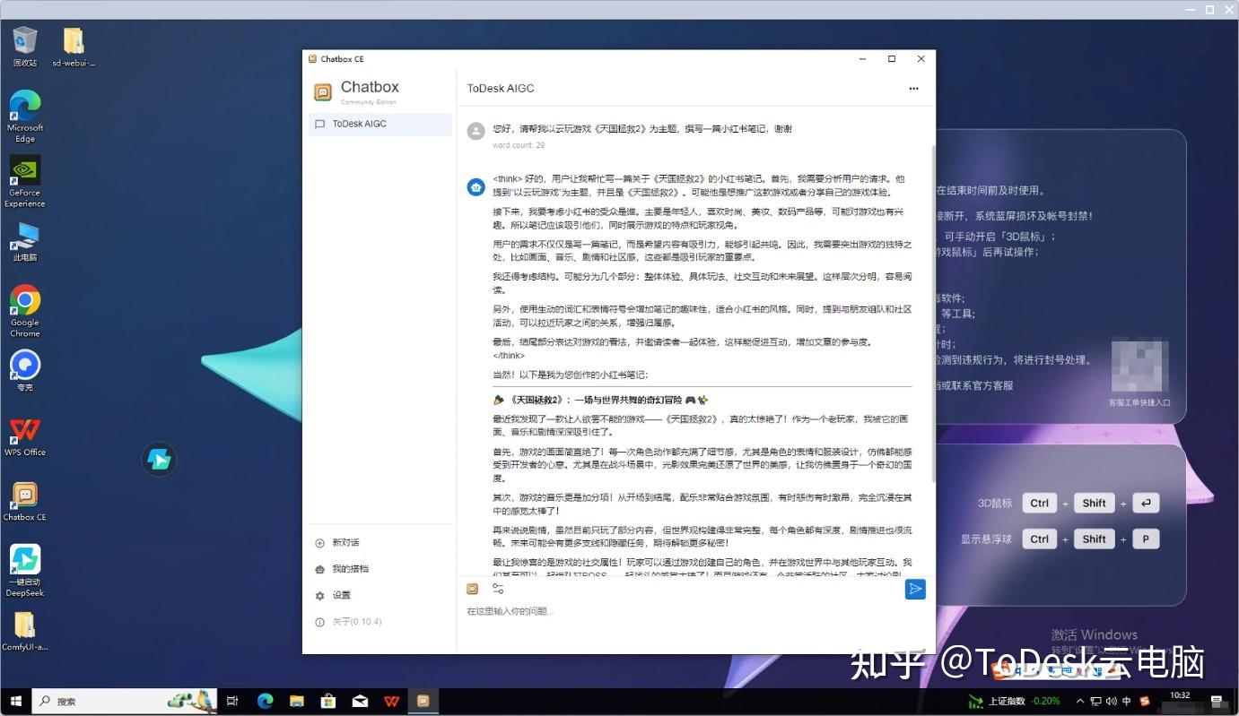
Task: Open the model selector icon beside the input box
Action: point(473,588)
